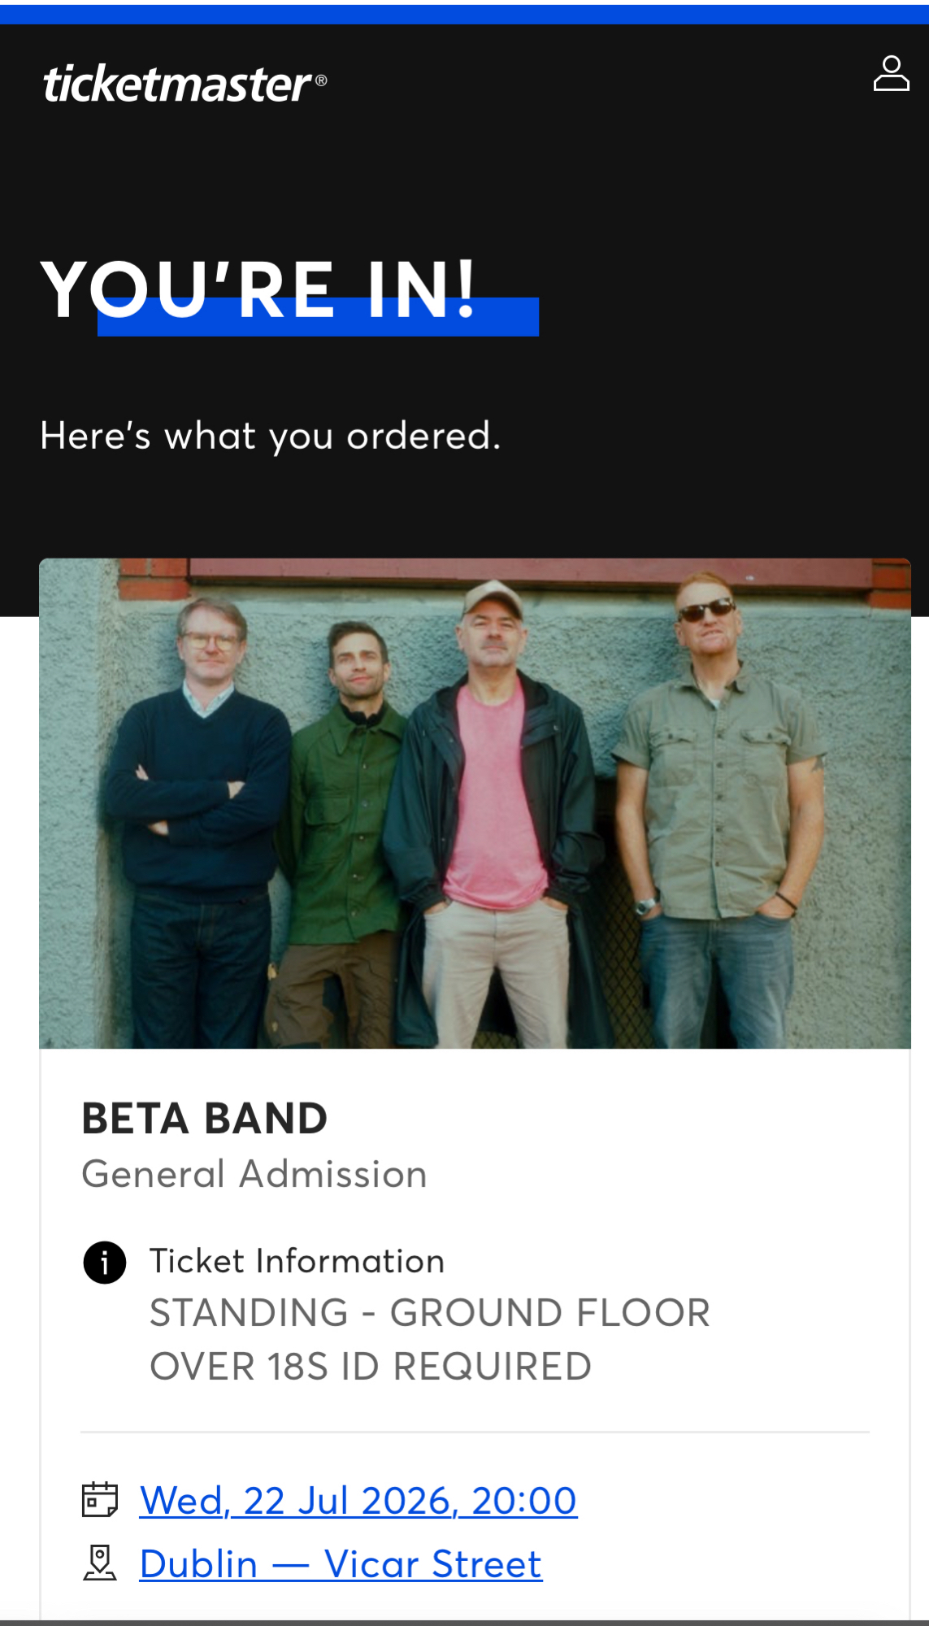Open the Dublin — Vicar Street link
929x1626 pixels.
coord(341,1564)
